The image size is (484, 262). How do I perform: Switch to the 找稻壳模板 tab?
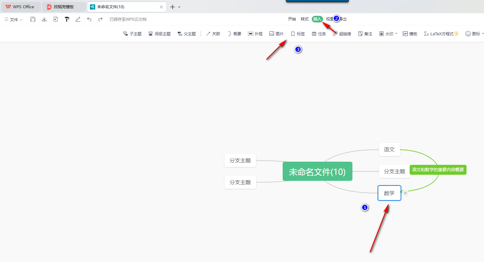64,7
